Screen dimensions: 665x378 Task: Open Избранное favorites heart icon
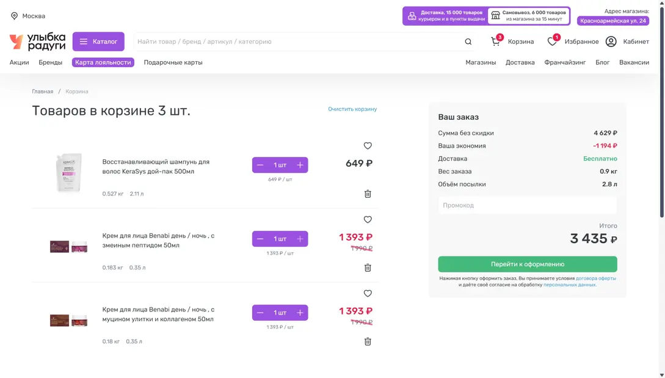click(x=552, y=42)
